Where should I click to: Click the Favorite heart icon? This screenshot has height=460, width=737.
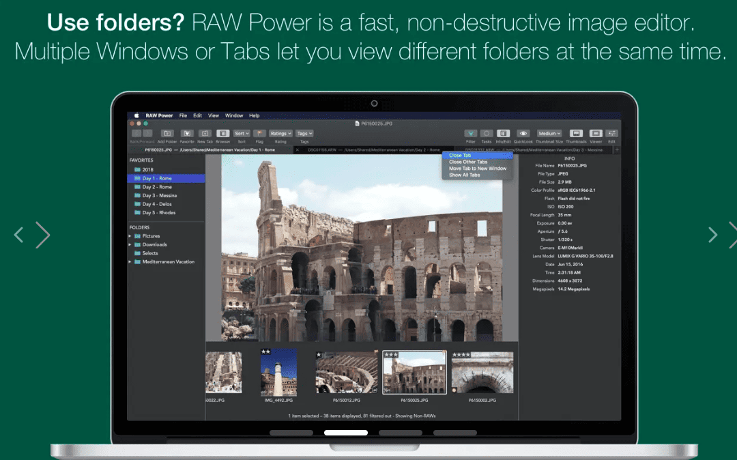(x=186, y=134)
